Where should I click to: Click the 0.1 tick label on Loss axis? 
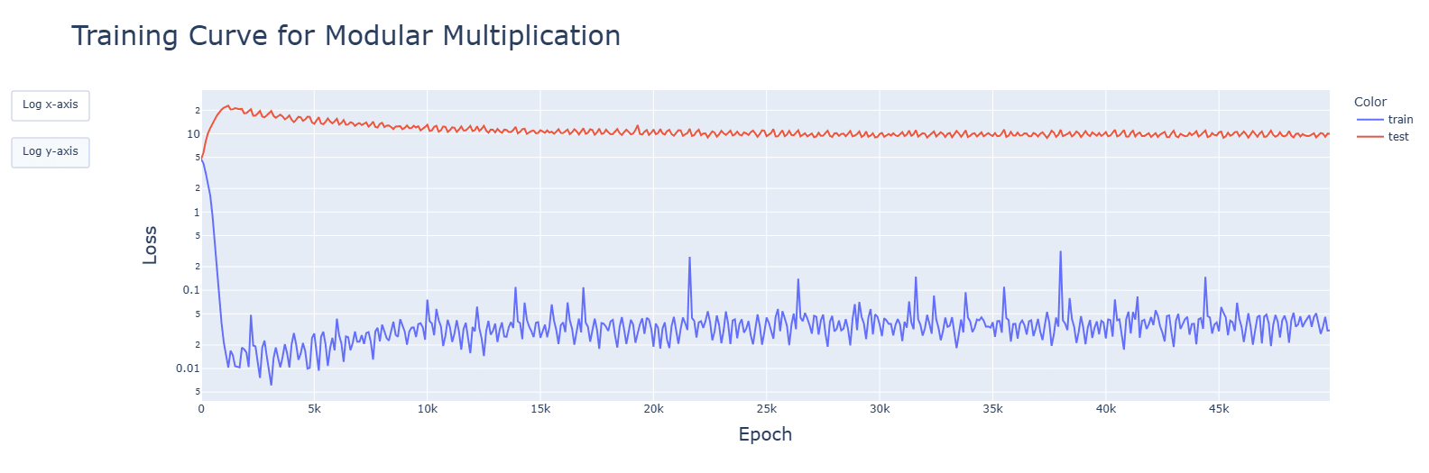click(x=190, y=290)
